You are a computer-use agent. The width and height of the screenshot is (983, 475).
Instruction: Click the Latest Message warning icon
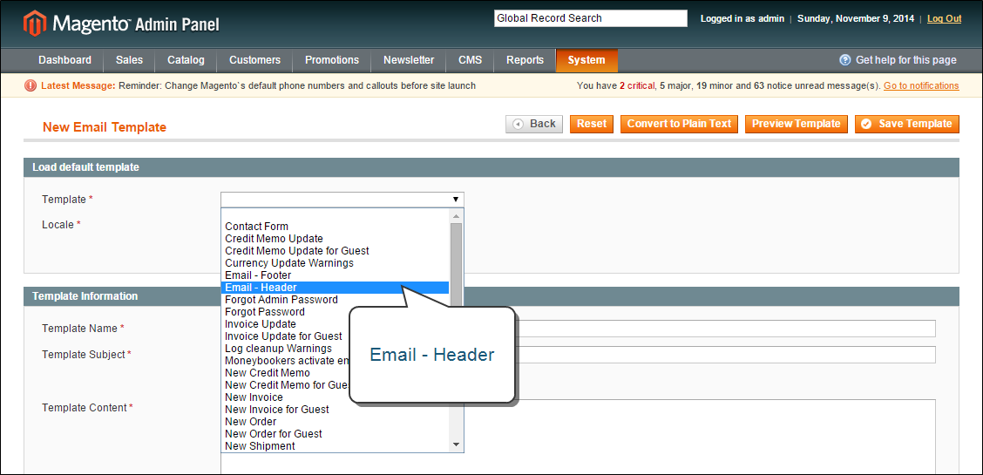coord(31,86)
